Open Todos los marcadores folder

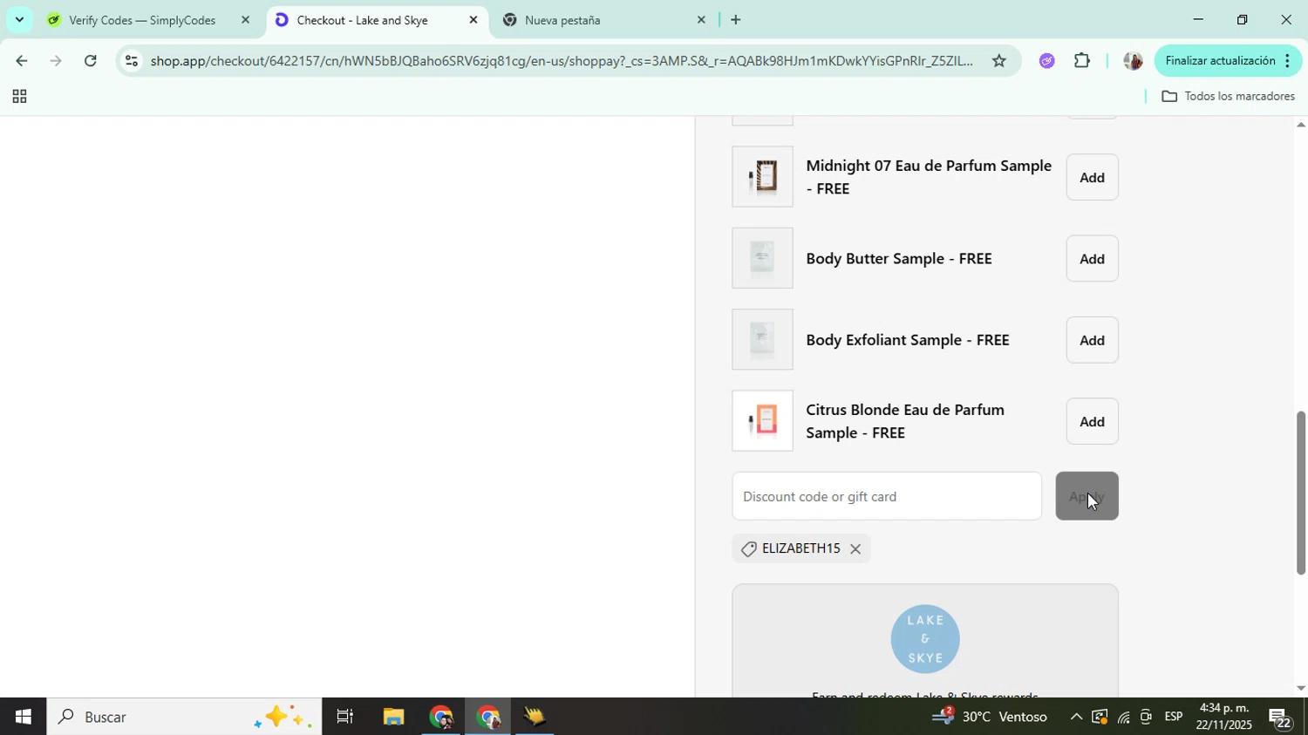point(1229,97)
